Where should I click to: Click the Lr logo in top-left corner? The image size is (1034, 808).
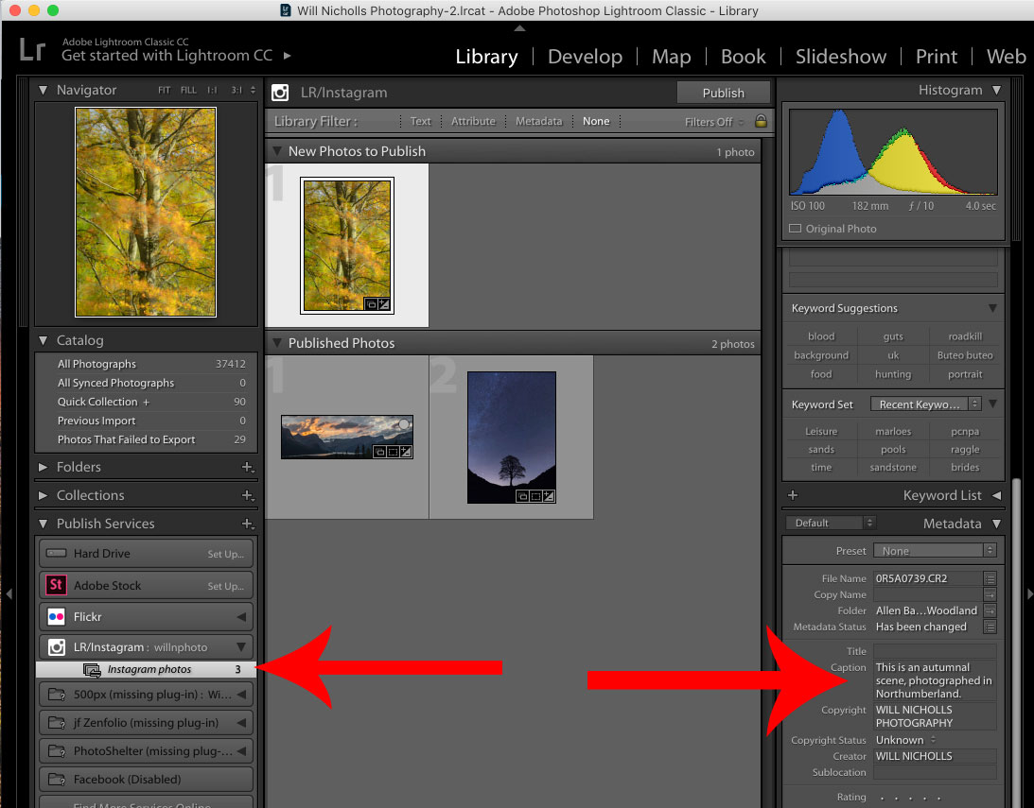(30, 49)
